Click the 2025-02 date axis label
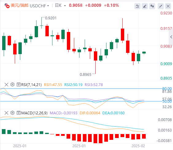 (x=138, y=146)
